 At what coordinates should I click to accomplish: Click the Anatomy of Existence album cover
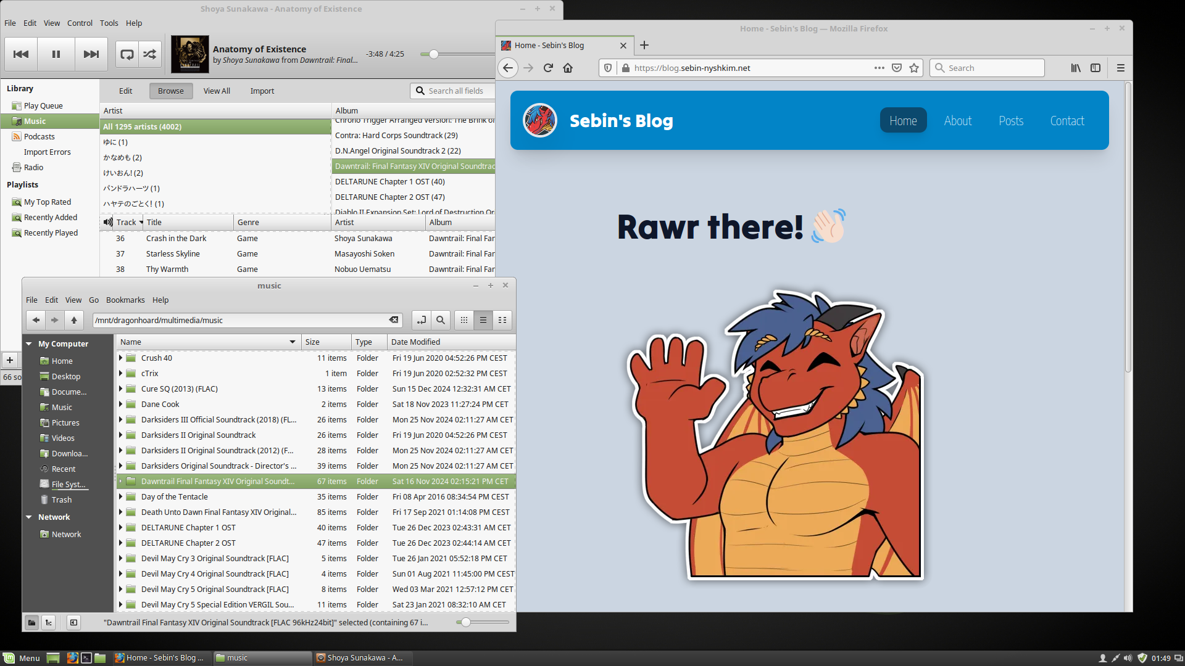tap(189, 54)
